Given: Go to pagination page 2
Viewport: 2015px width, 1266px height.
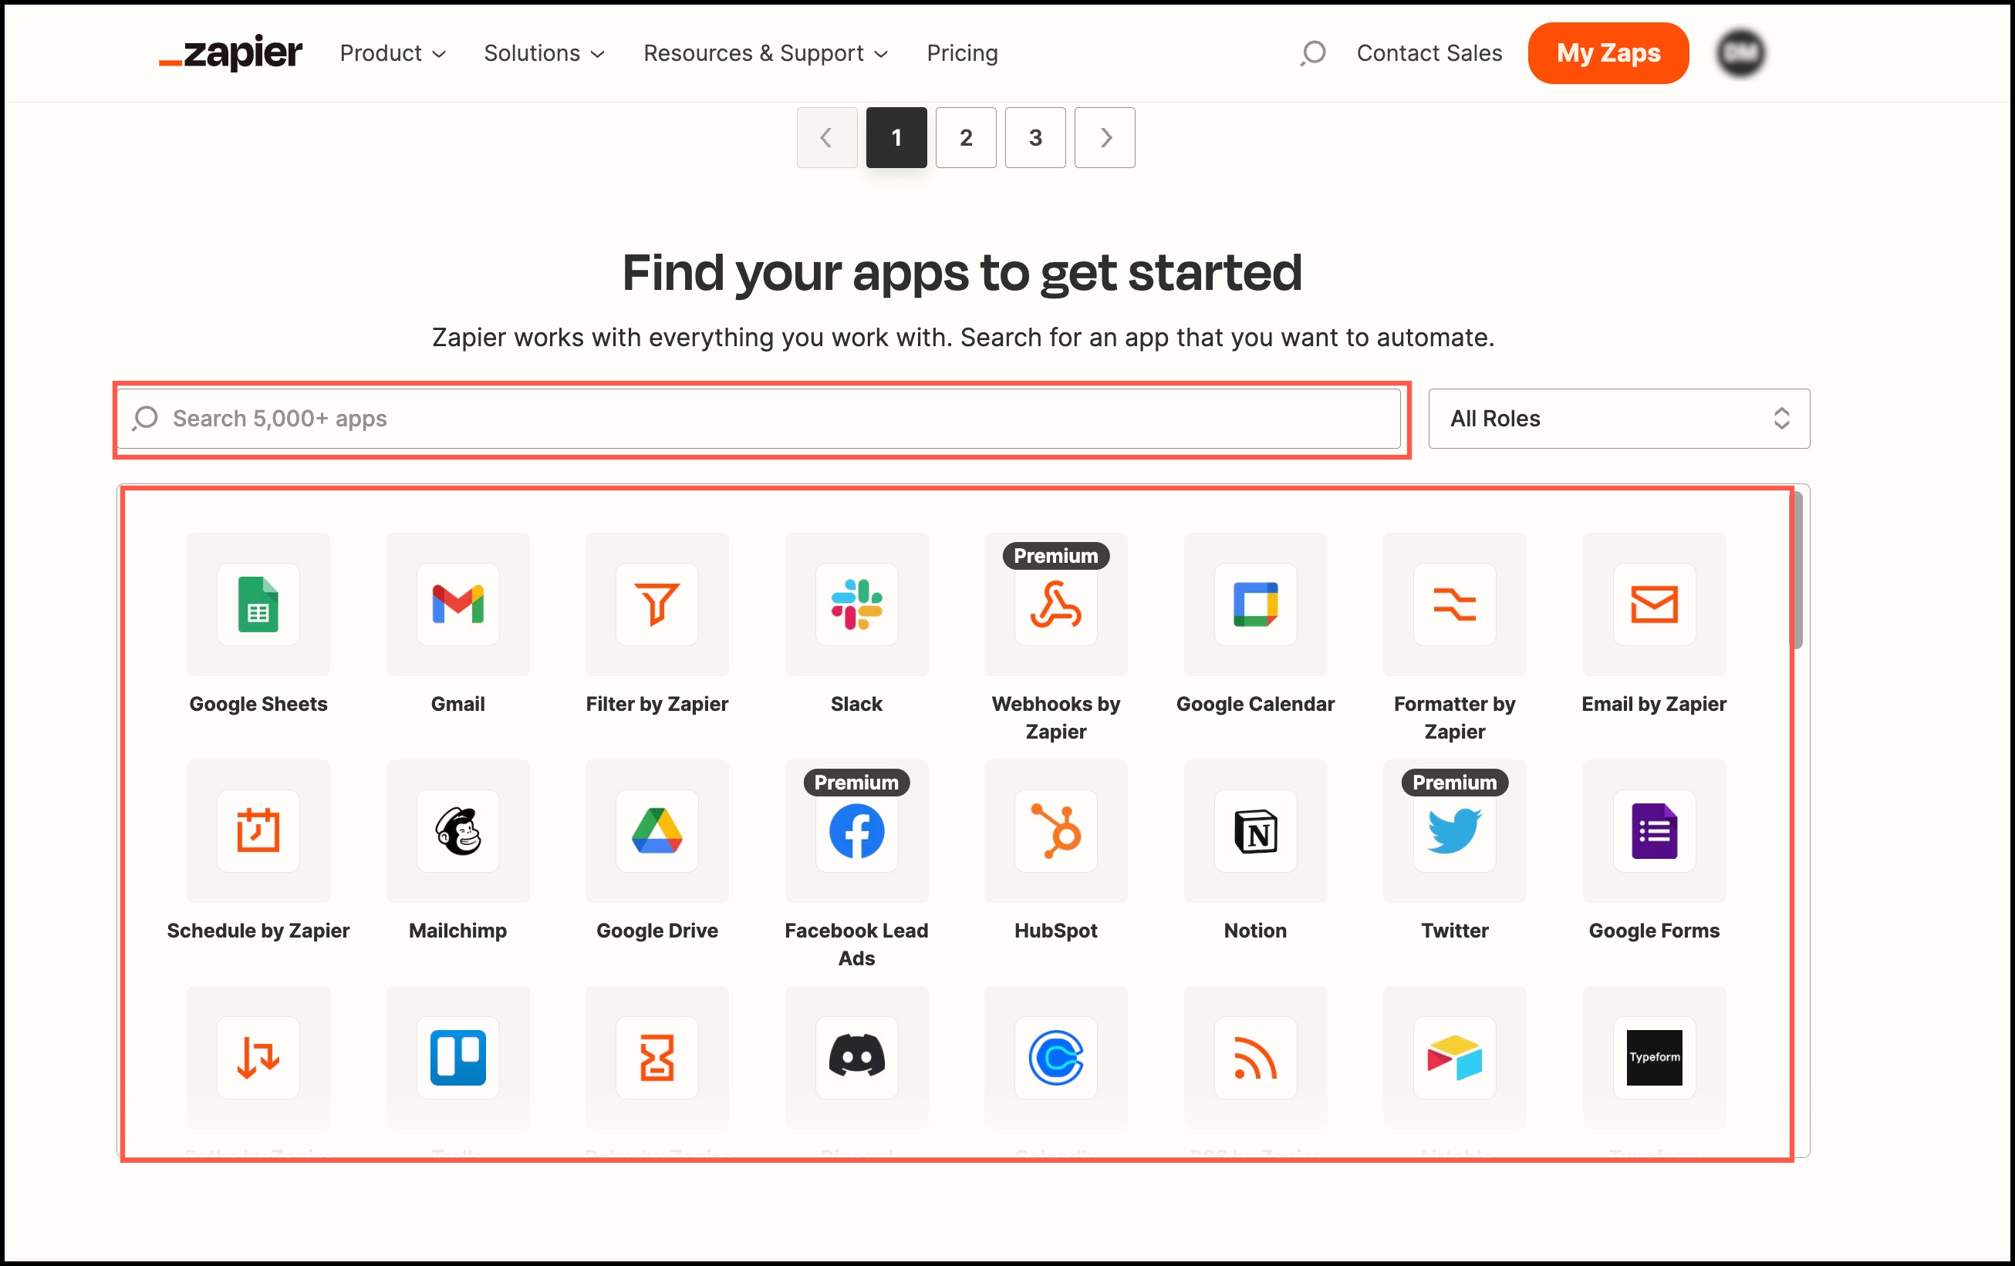Looking at the screenshot, I should [966, 138].
